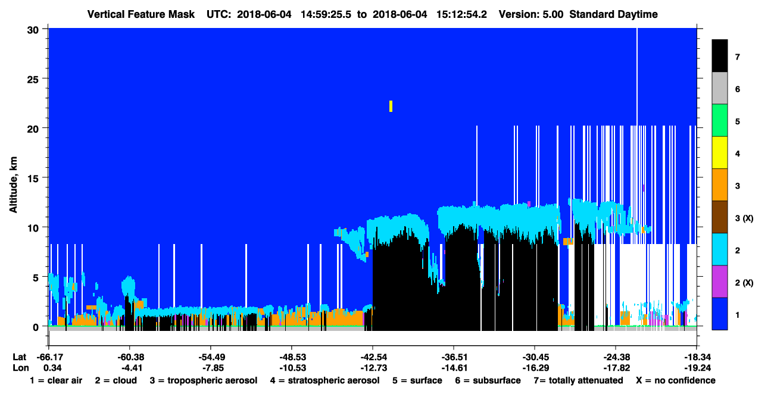Click the longitude value '-16.29'
The width and height of the screenshot is (774, 397).
pos(535,368)
